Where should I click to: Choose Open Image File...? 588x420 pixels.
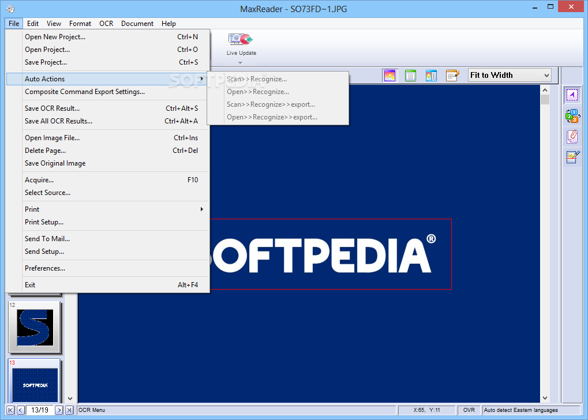[108, 138]
